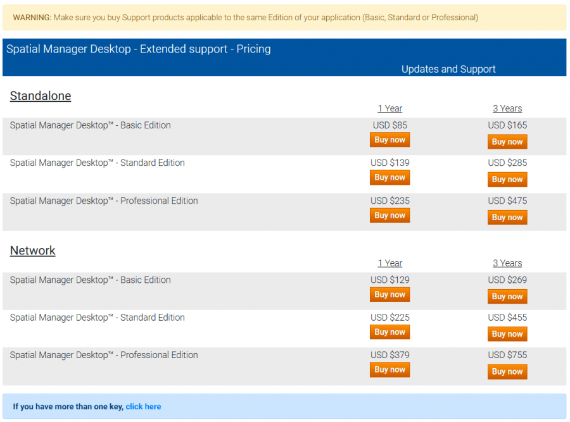Select the 1 Year column header under Standalone

389,108
